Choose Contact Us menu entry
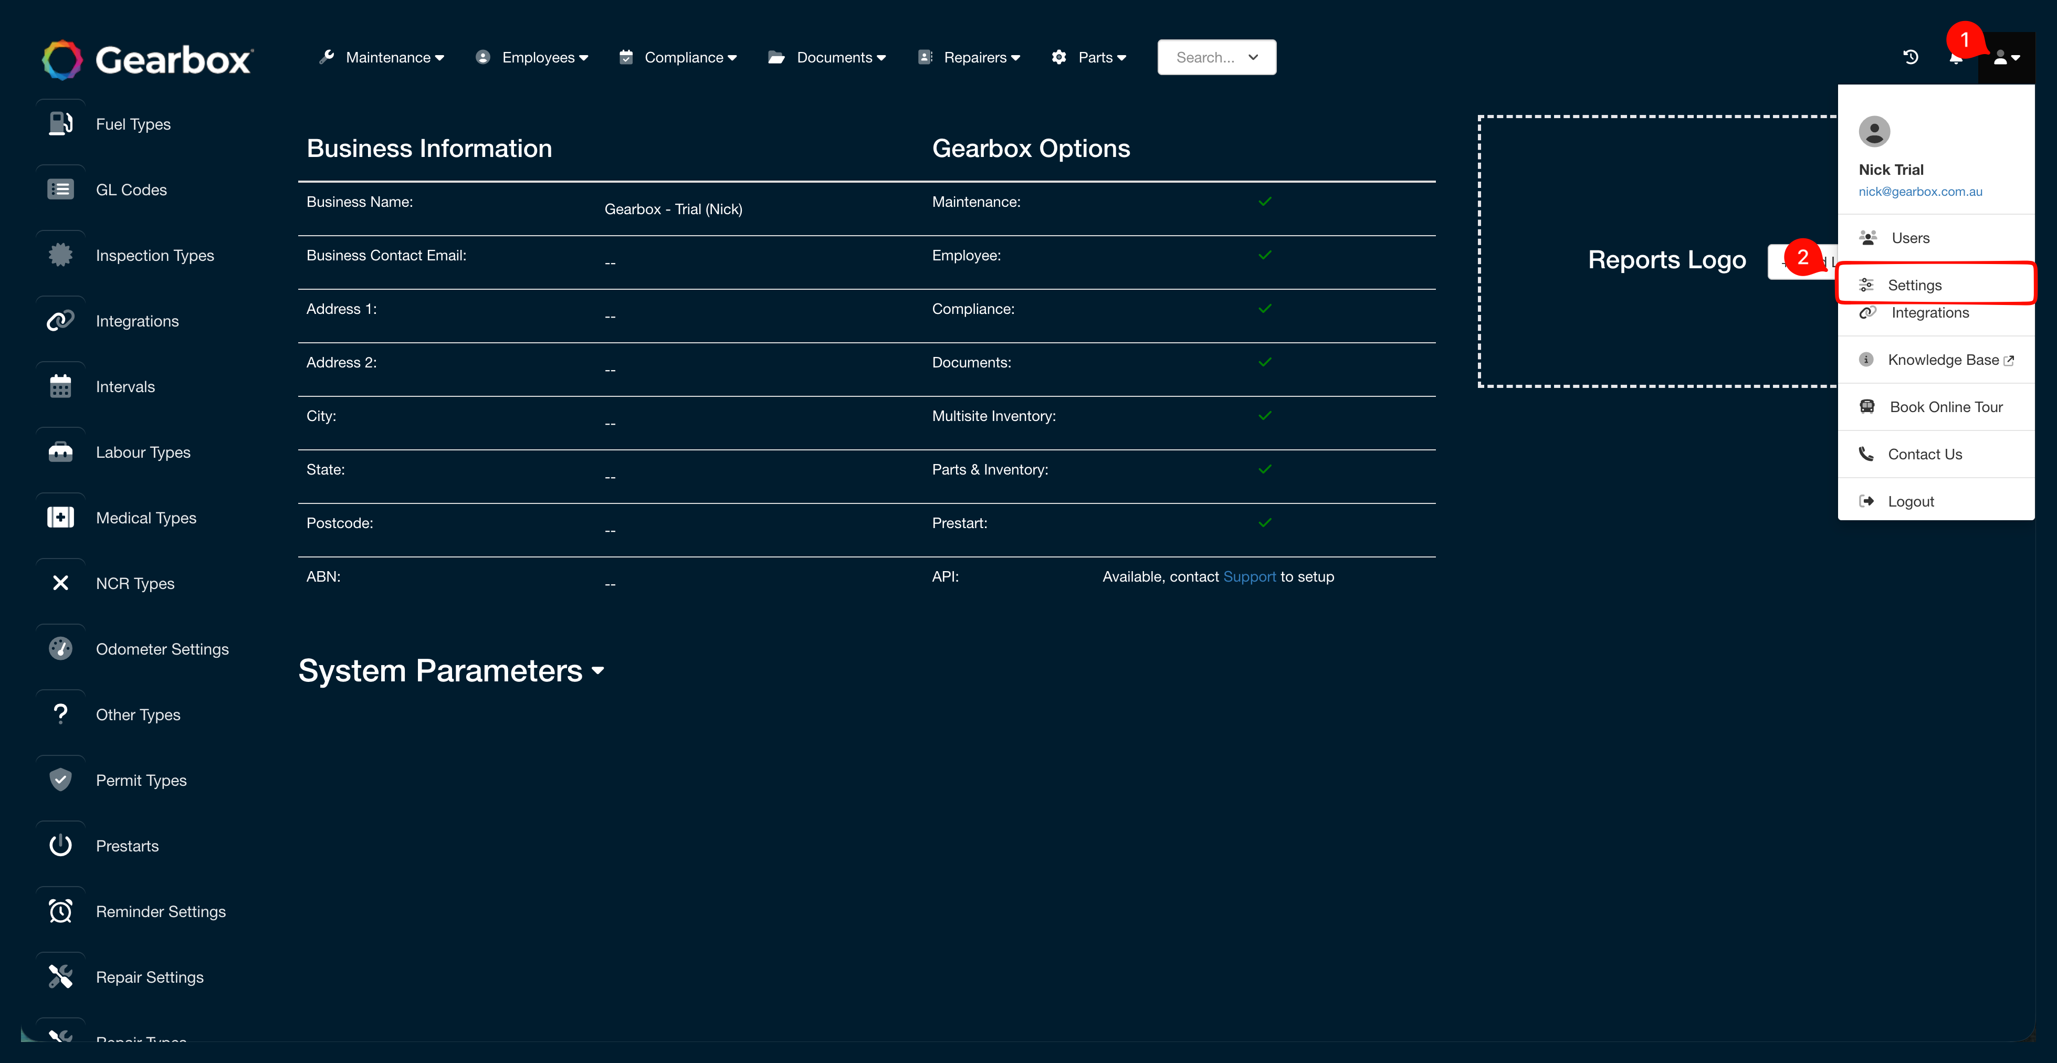The image size is (2057, 1063). point(1936,454)
